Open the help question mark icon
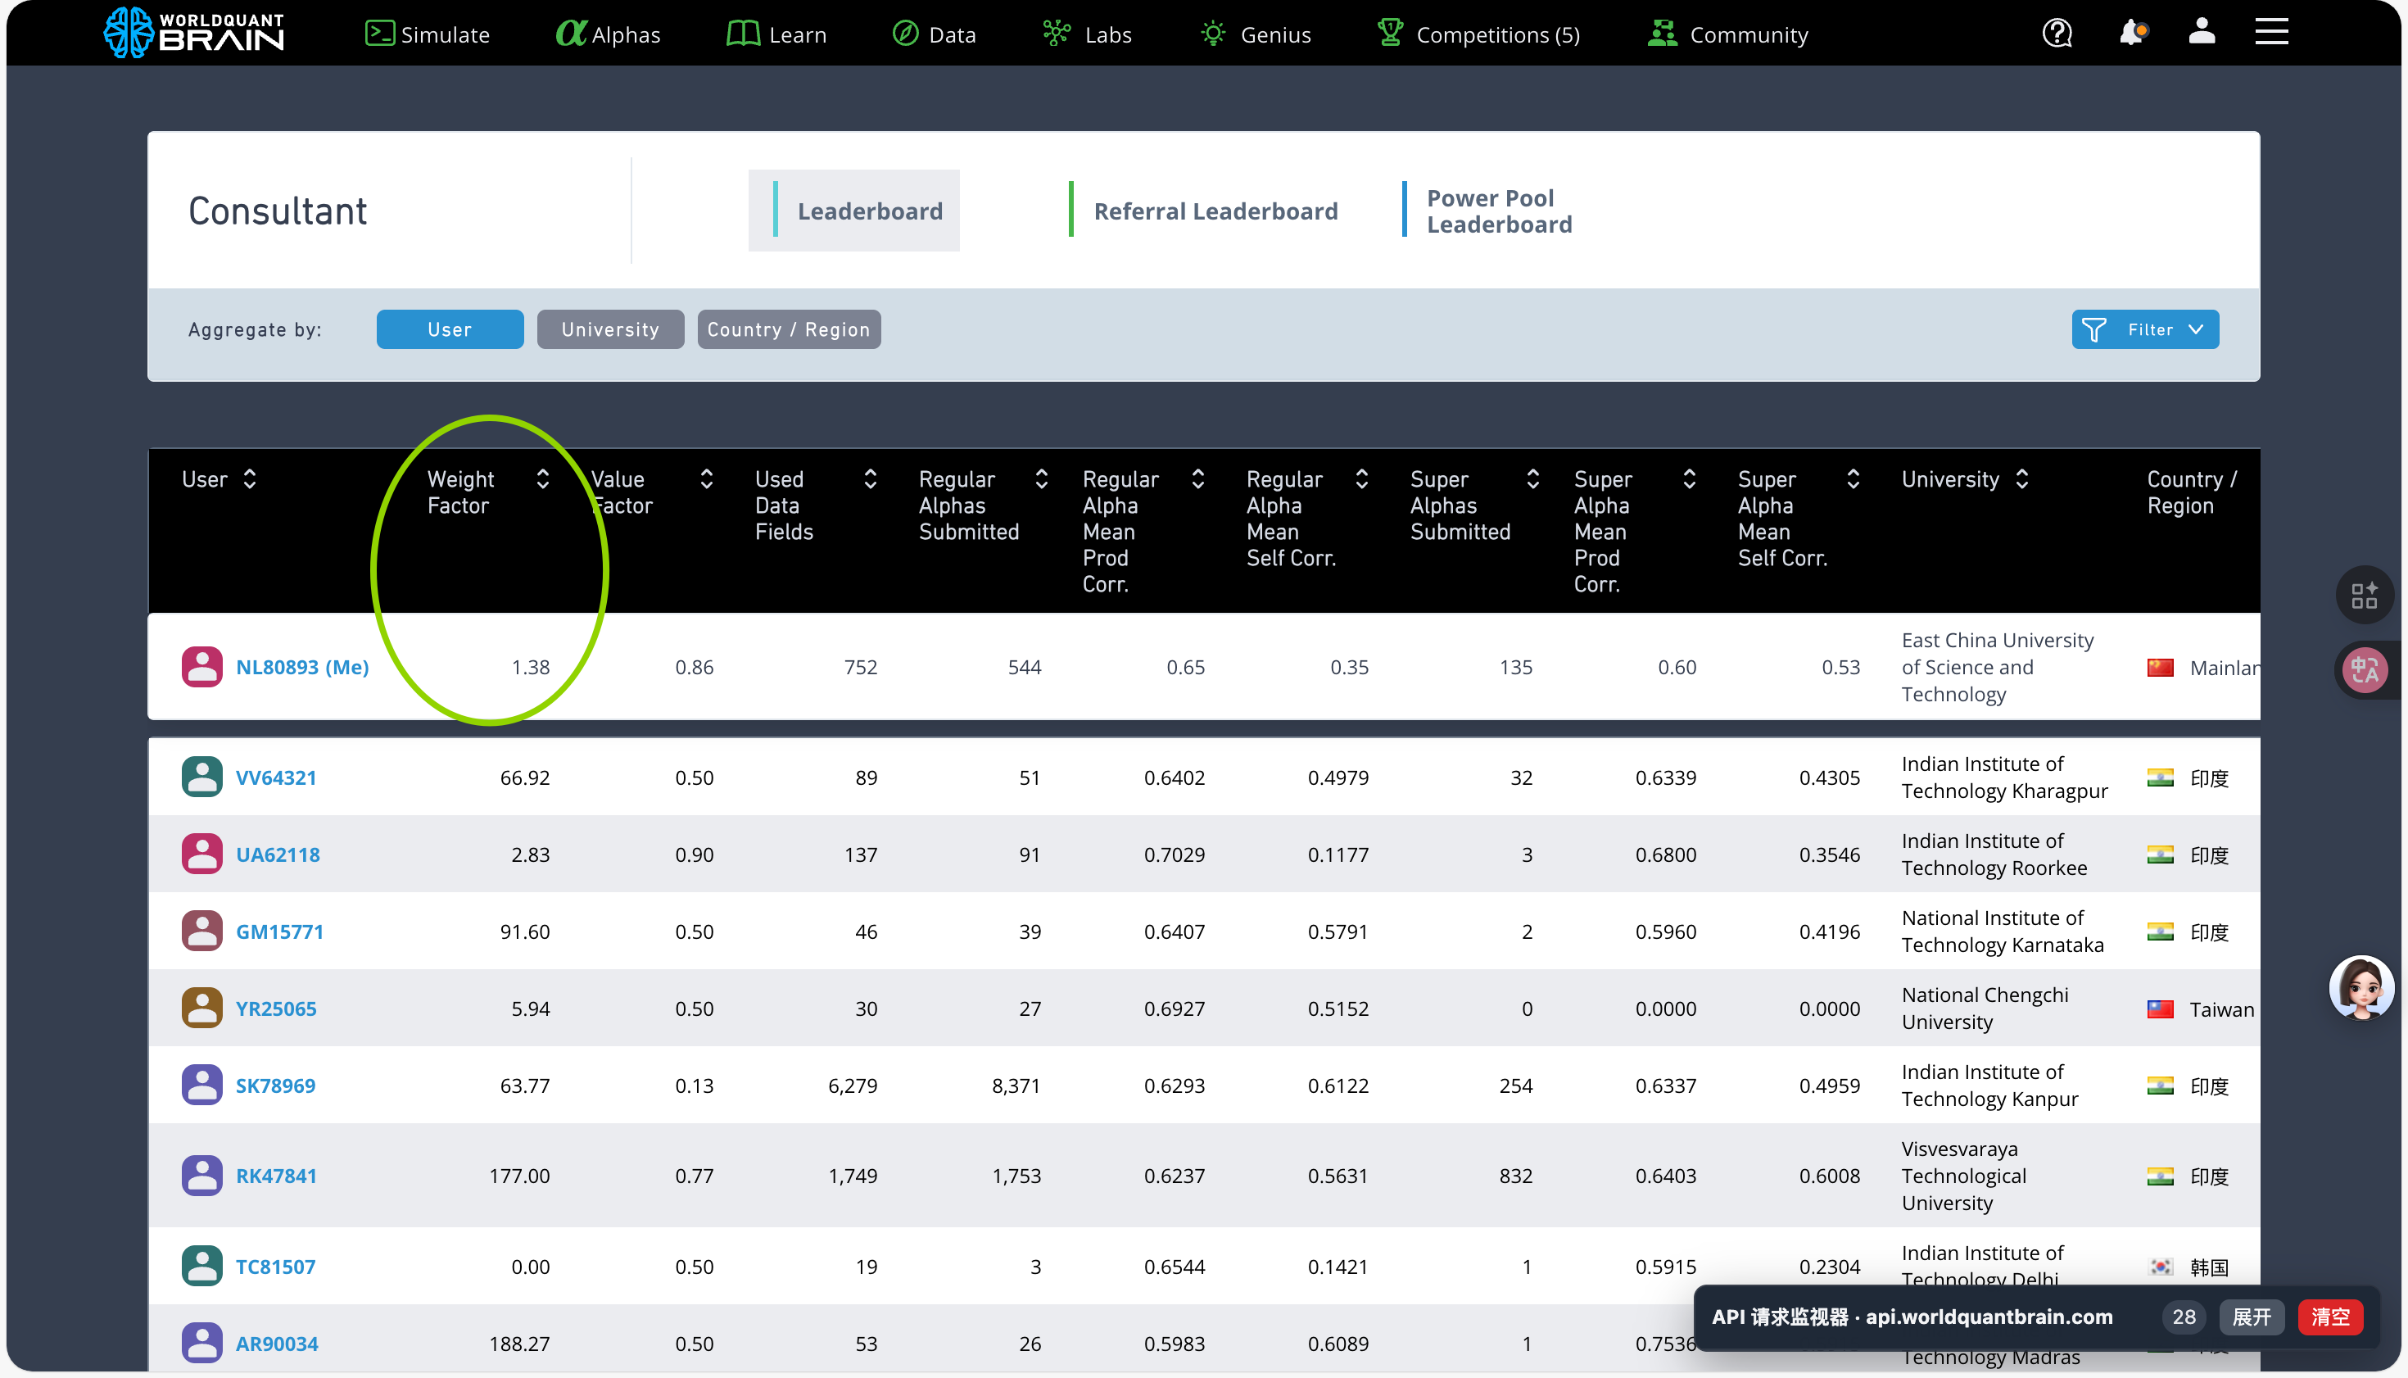Viewport: 2408px width, 1378px height. coord(2057,33)
